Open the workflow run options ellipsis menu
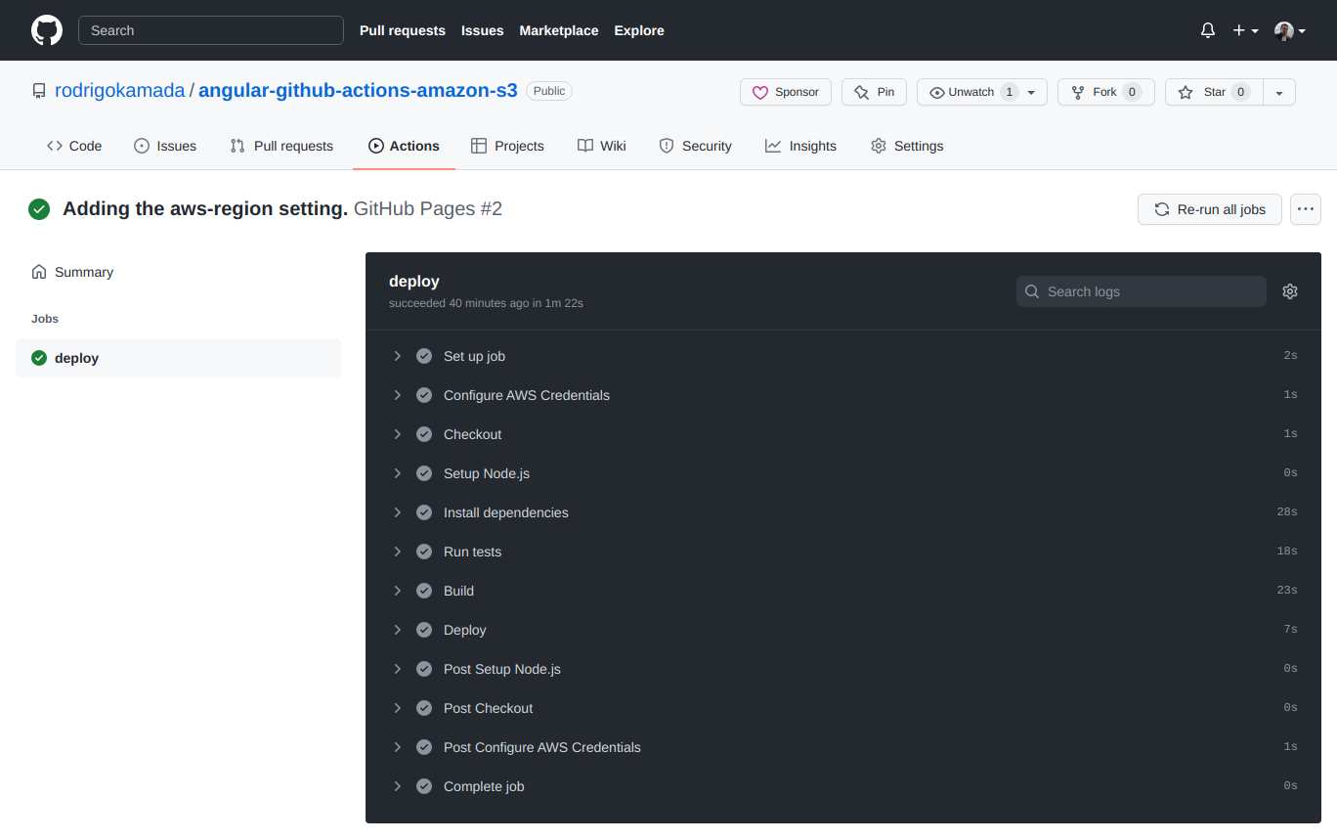This screenshot has width=1337, height=840. 1305,208
